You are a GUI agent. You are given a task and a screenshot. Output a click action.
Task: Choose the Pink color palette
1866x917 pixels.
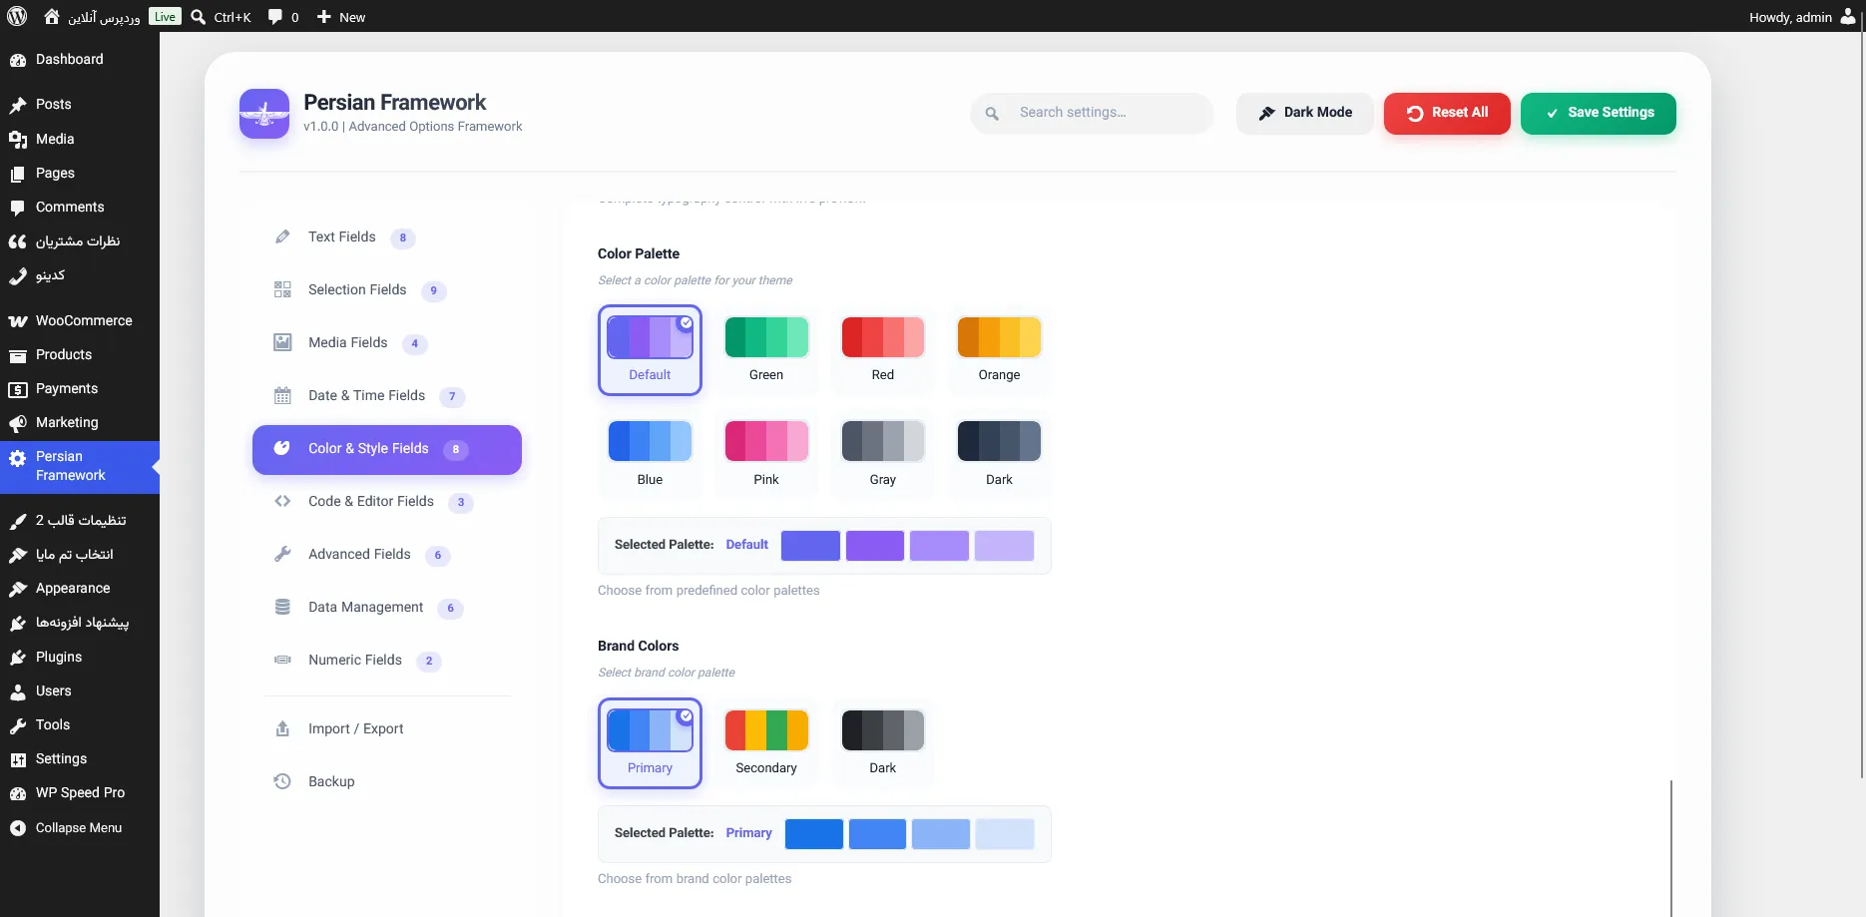766,455
